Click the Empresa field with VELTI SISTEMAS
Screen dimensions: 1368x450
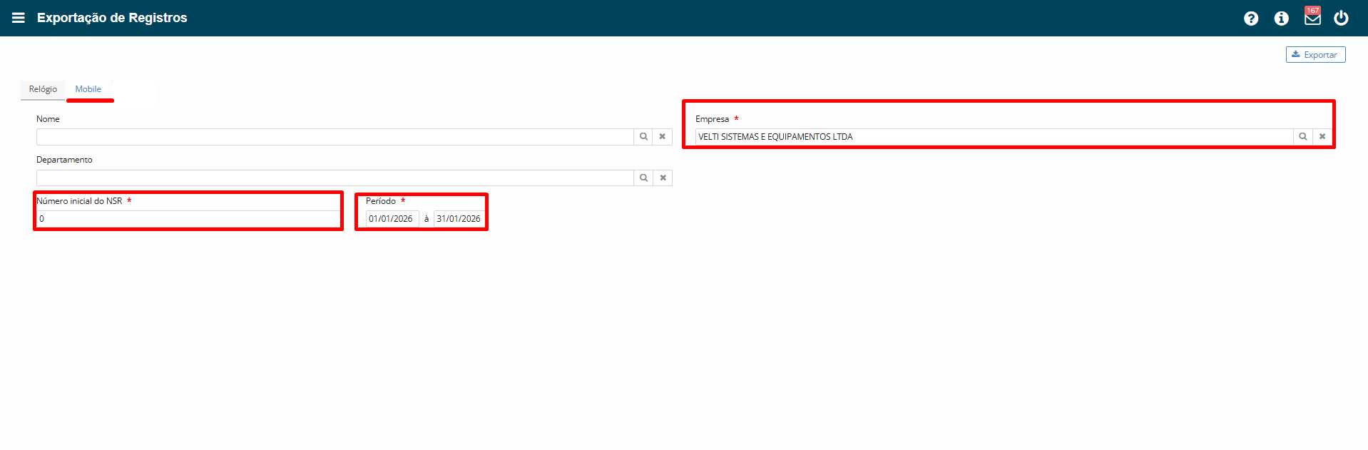pos(994,137)
